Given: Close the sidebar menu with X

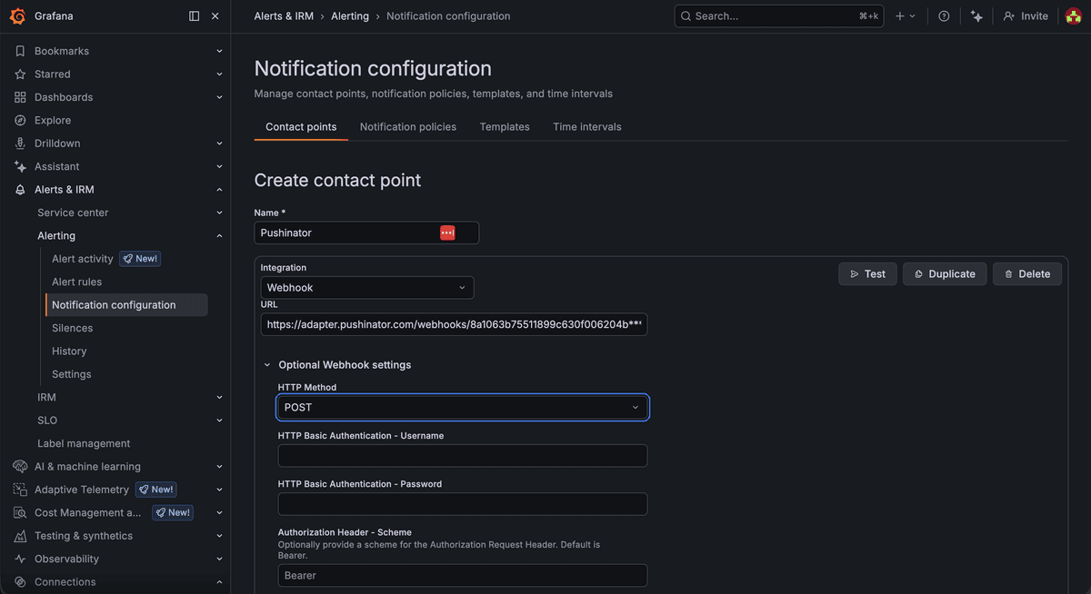Looking at the screenshot, I should pyautogui.click(x=215, y=16).
